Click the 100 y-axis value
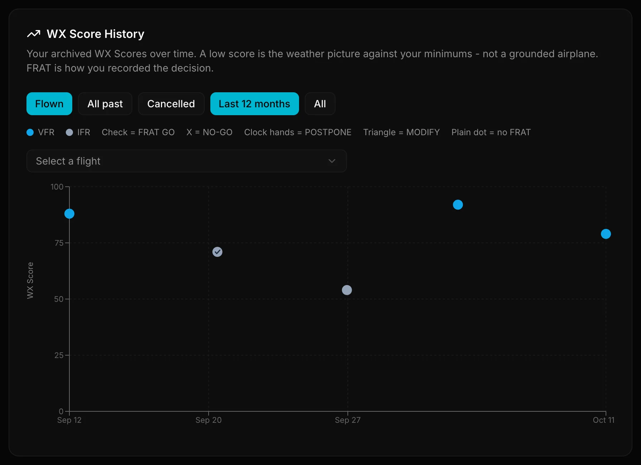 coord(57,187)
